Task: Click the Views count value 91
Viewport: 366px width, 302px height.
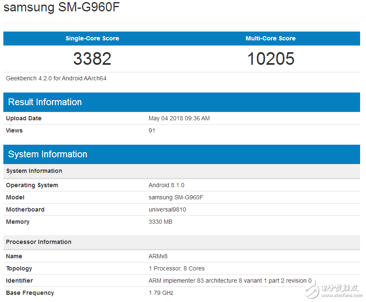Action: click(152, 130)
